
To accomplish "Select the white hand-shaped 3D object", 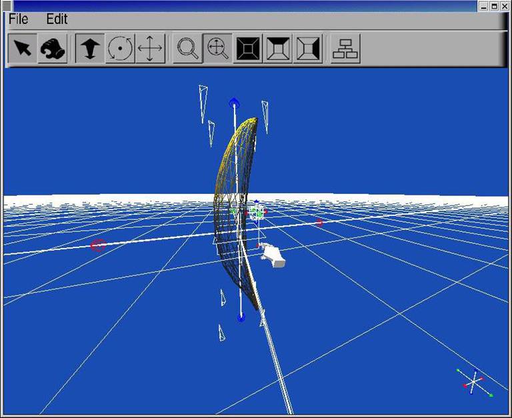I will coord(272,256).
